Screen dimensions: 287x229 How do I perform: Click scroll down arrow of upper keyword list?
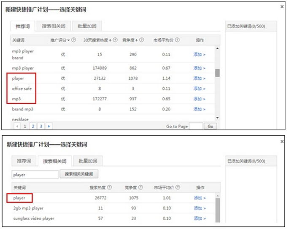pyautogui.click(x=217, y=118)
